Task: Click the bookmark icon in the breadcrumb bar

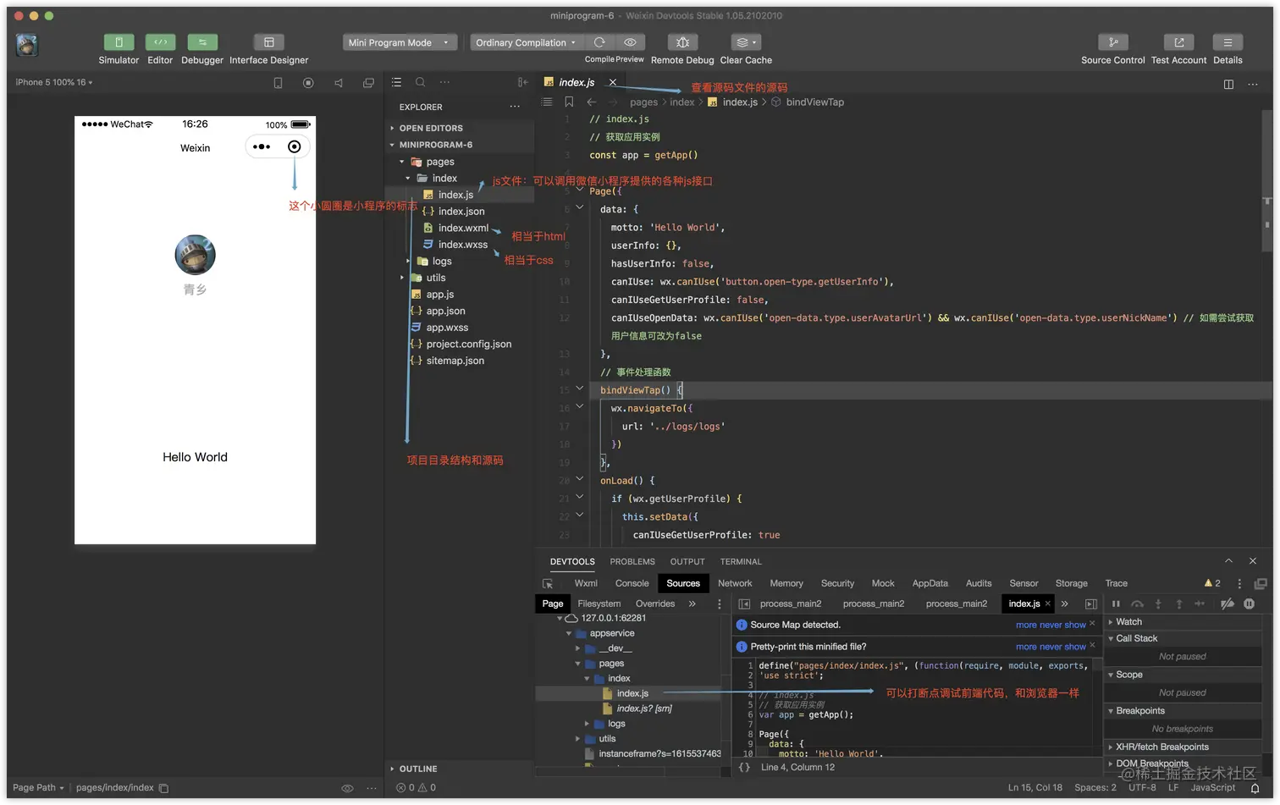Action: 569,102
